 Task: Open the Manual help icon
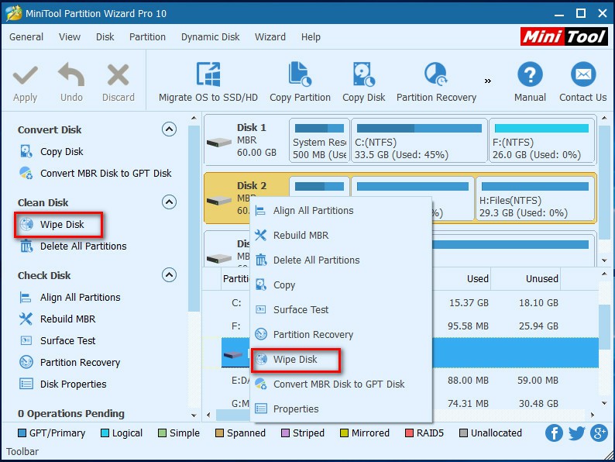coord(530,74)
